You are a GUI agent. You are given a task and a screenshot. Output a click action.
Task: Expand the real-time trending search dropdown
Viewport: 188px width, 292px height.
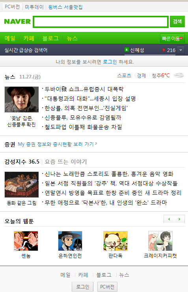coord(181,50)
